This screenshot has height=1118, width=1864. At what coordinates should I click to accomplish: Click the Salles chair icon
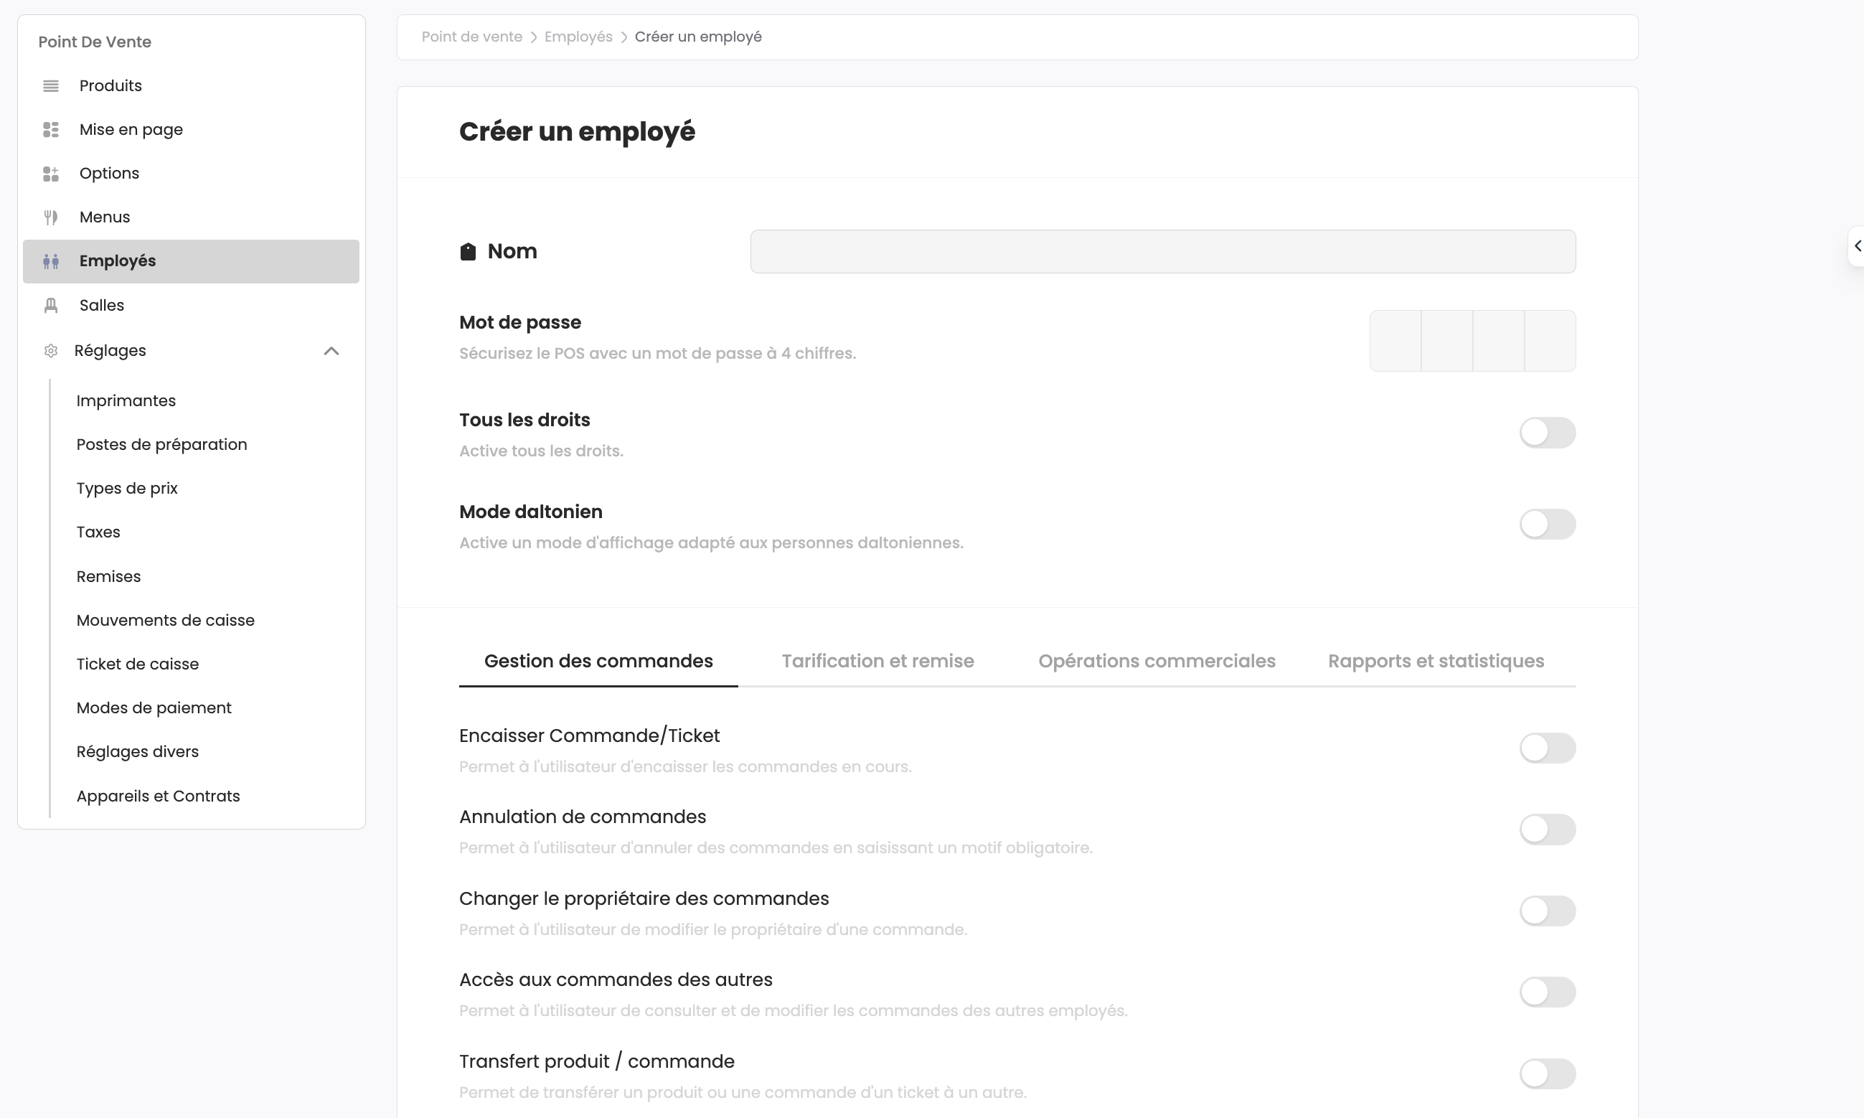pos(50,305)
